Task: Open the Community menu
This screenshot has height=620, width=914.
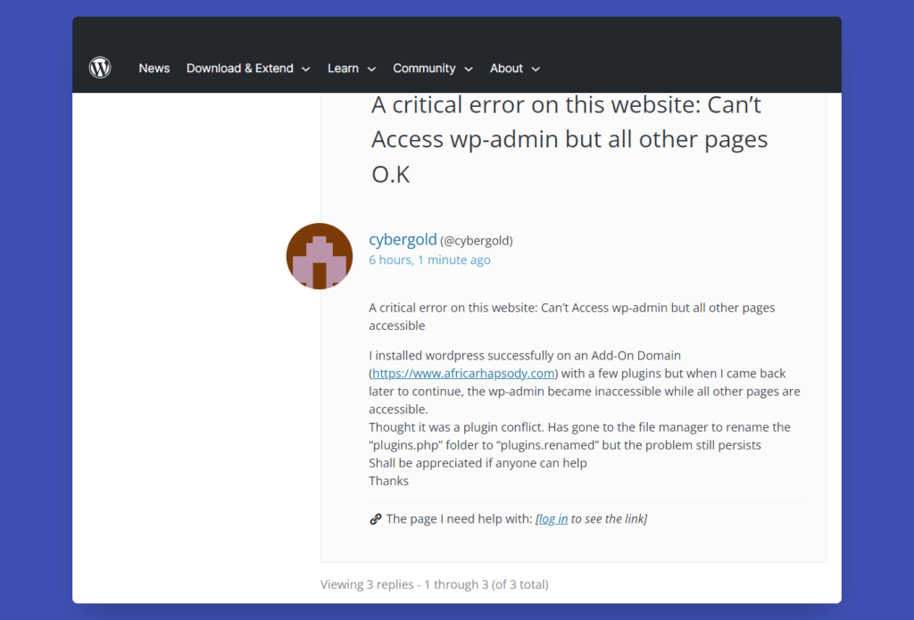Action: 424,68
